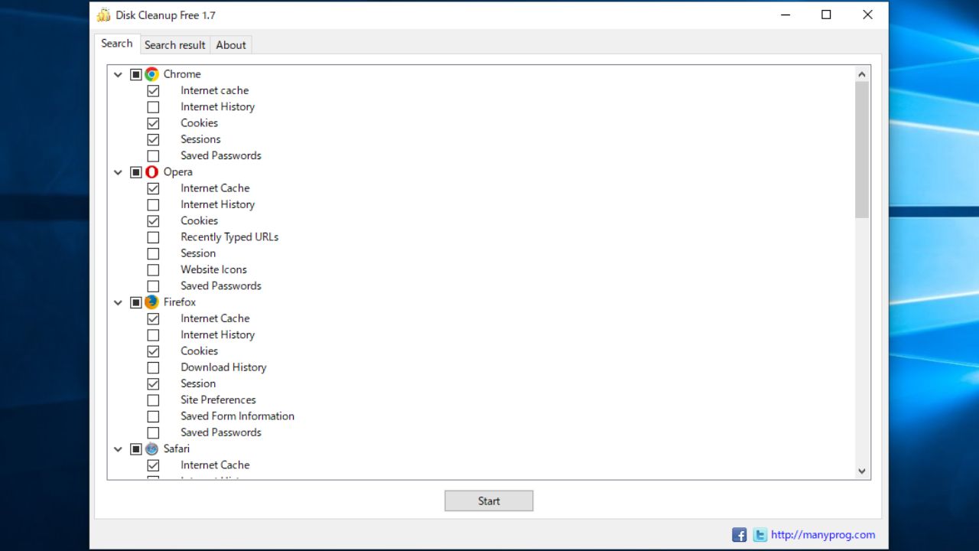This screenshot has width=979, height=551.
Task: Uncheck Chrome Sessions
Action: [x=153, y=139]
